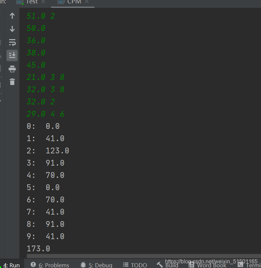Click the final result '173.0'
Screen dimensions: 261x268
point(38,249)
